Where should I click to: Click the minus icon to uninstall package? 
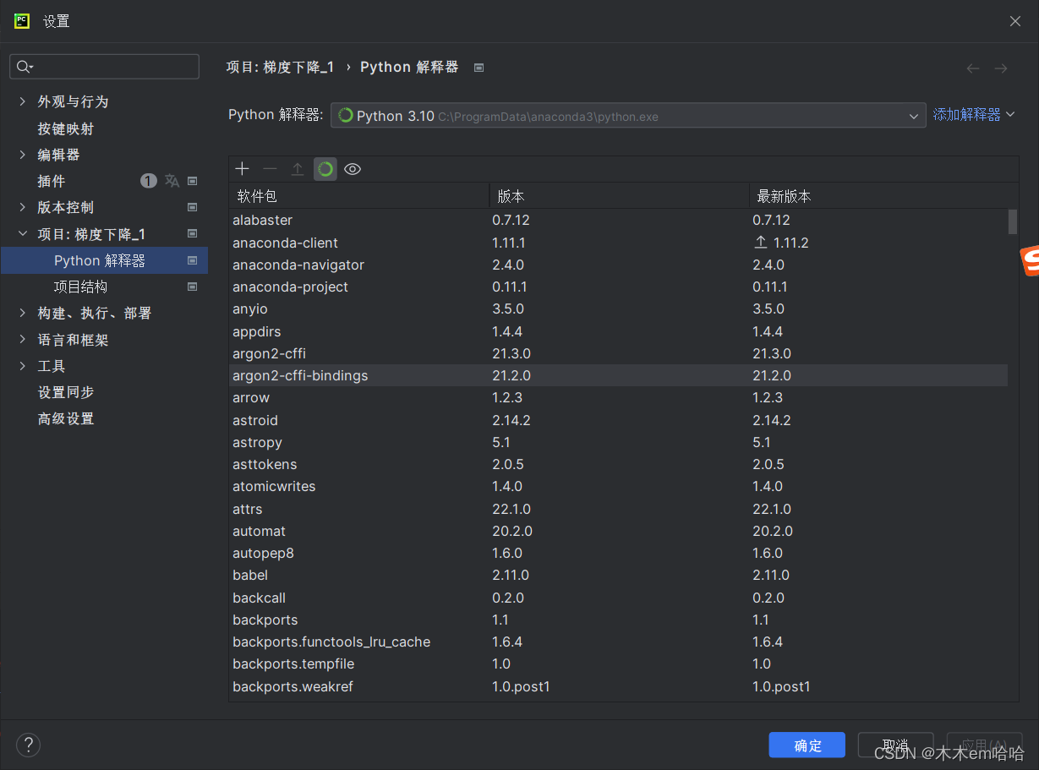pyautogui.click(x=270, y=169)
